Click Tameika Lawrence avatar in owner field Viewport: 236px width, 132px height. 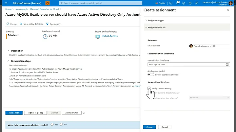pos(191,46)
